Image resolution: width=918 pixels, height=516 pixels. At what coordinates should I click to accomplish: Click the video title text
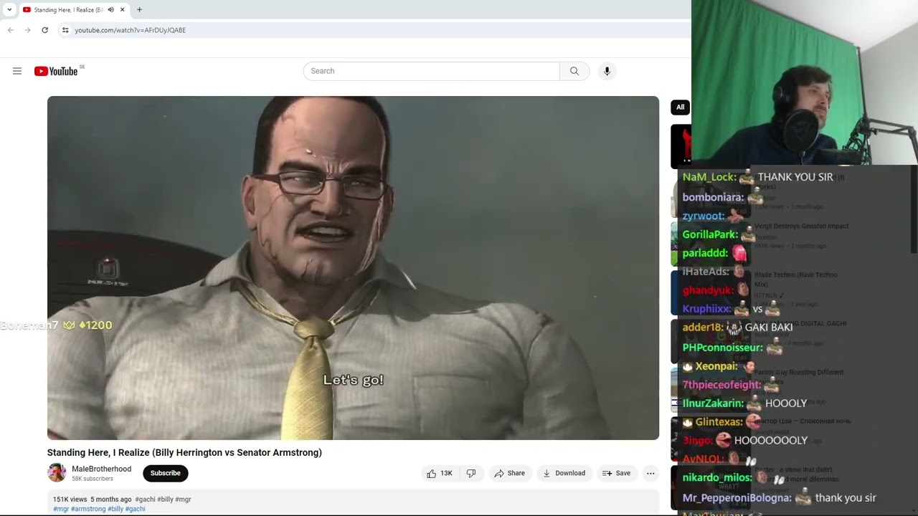(184, 452)
